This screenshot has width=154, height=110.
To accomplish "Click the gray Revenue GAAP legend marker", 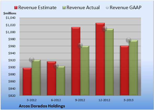I will [x=107, y=8].
